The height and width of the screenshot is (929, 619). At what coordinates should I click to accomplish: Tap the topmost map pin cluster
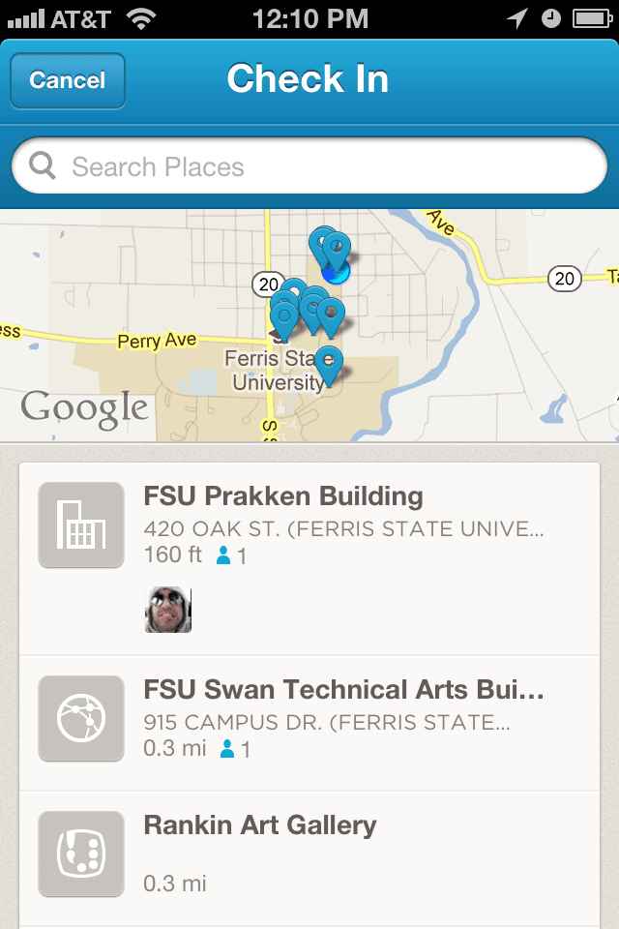(331, 252)
